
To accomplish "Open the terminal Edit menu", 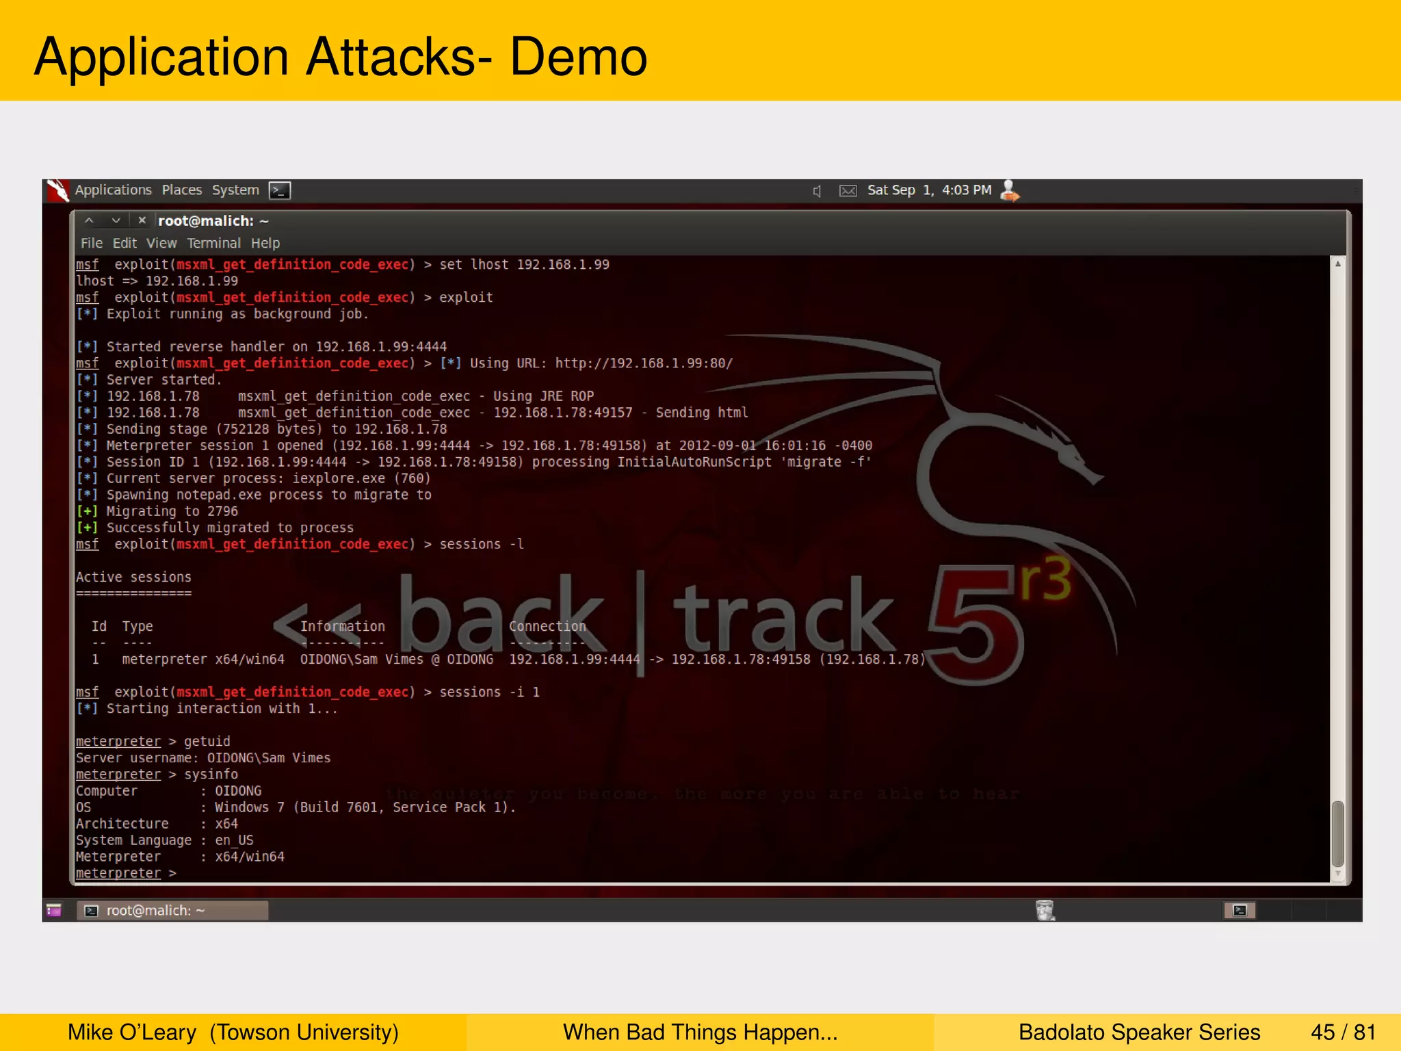I will tap(125, 243).
